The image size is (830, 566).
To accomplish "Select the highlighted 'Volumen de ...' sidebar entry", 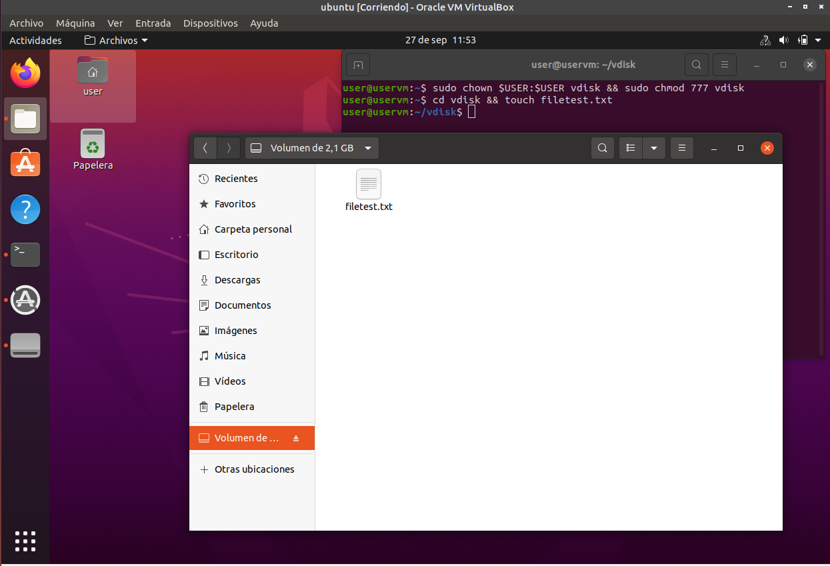I will pyautogui.click(x=252, y=438).
